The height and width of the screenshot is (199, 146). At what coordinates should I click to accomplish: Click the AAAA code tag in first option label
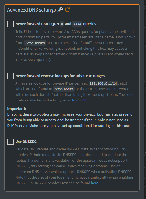(x=77, y=24)
